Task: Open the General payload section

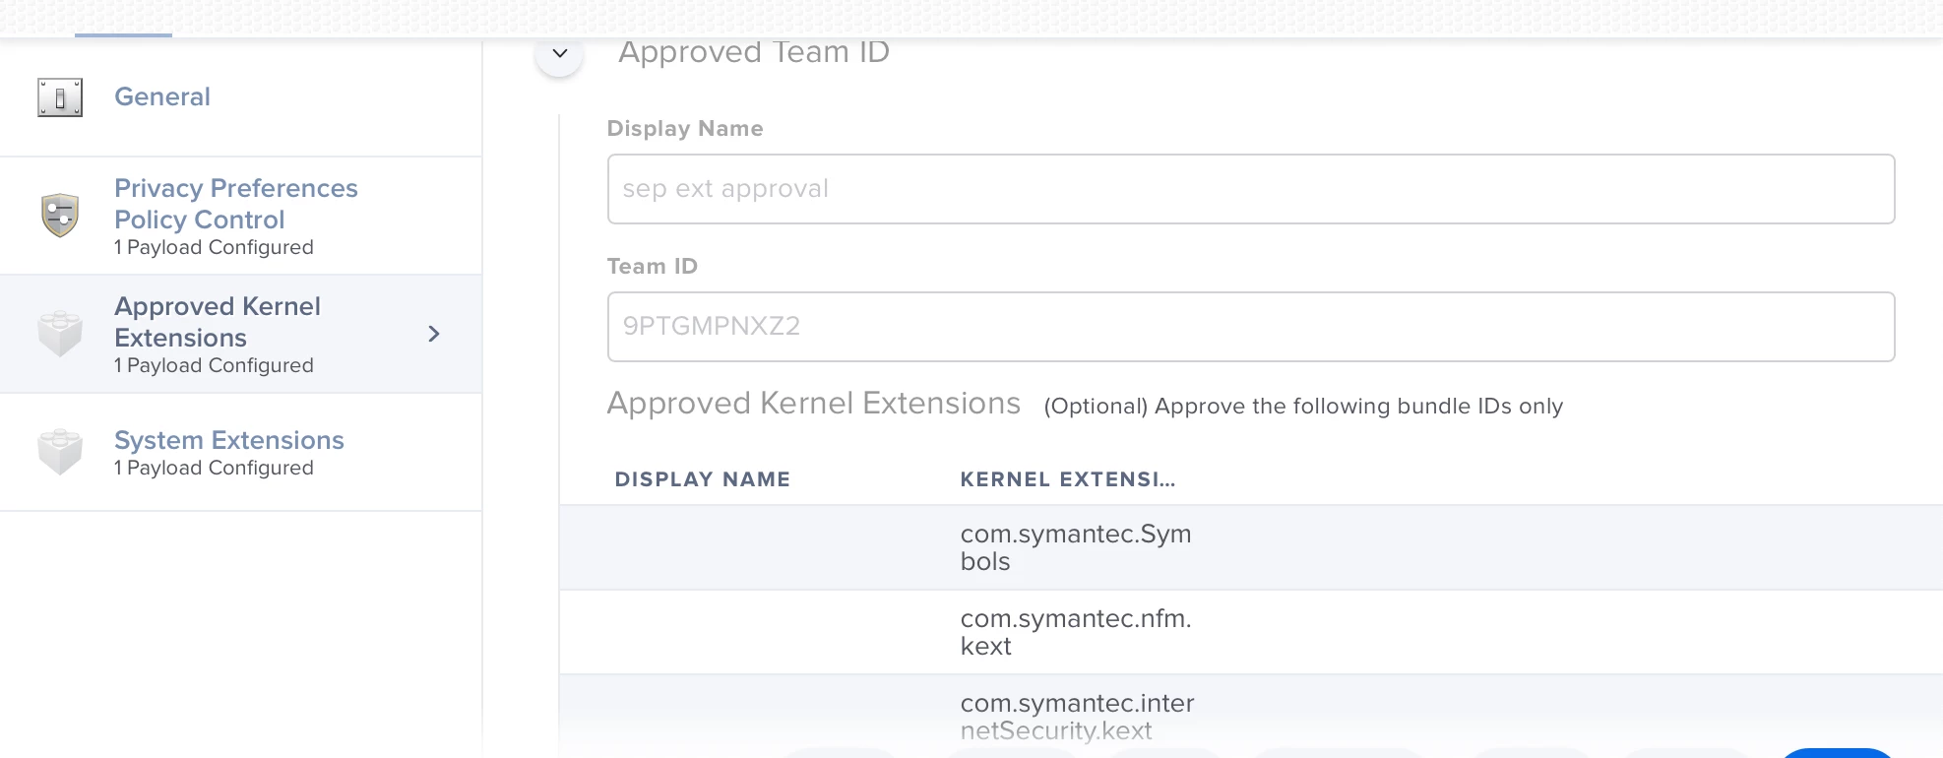Action: pos(162,96)
